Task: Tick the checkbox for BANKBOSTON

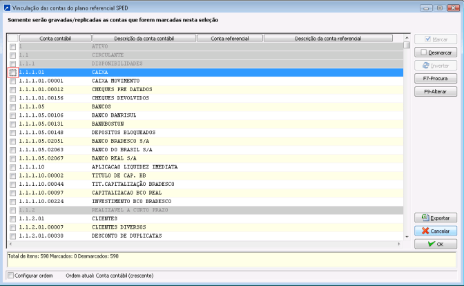Action: click(12, 124)
